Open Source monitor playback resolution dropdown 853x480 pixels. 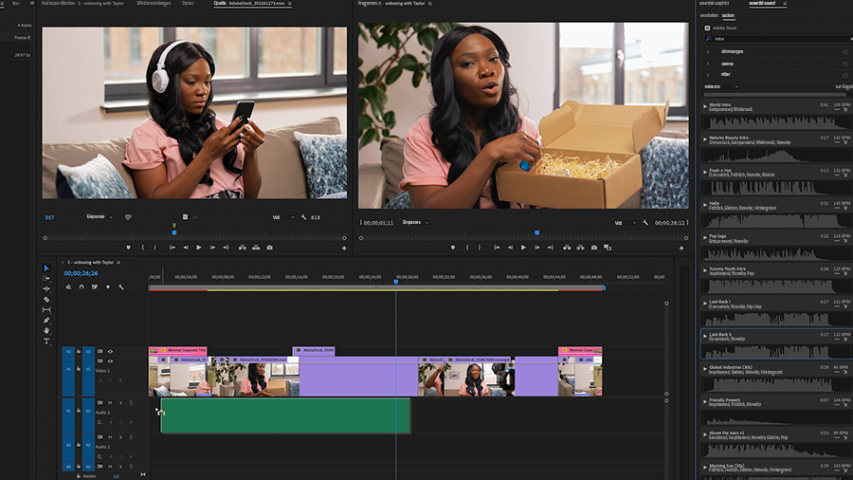click(x=283, y=217)
